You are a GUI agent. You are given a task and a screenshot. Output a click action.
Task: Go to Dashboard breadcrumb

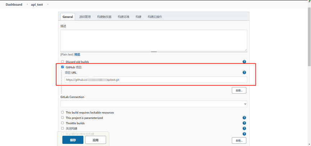click(x=14, y=5)
